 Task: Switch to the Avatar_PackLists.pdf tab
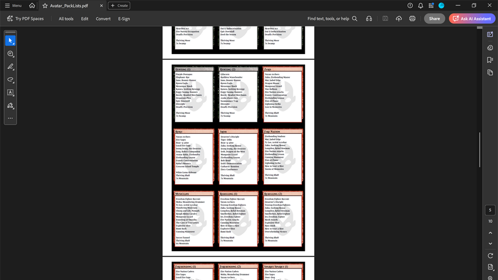(x=69, y=6)
